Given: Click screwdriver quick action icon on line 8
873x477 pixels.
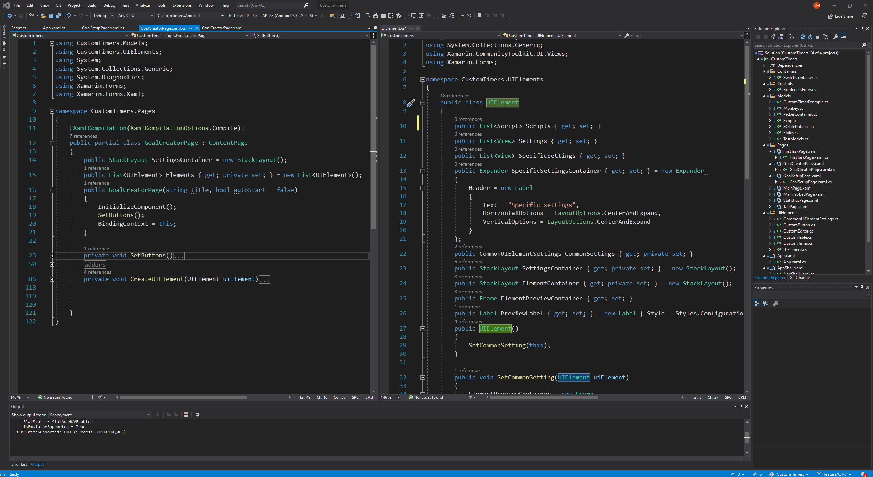Looking at the screenshot, I should pos(411,103).
